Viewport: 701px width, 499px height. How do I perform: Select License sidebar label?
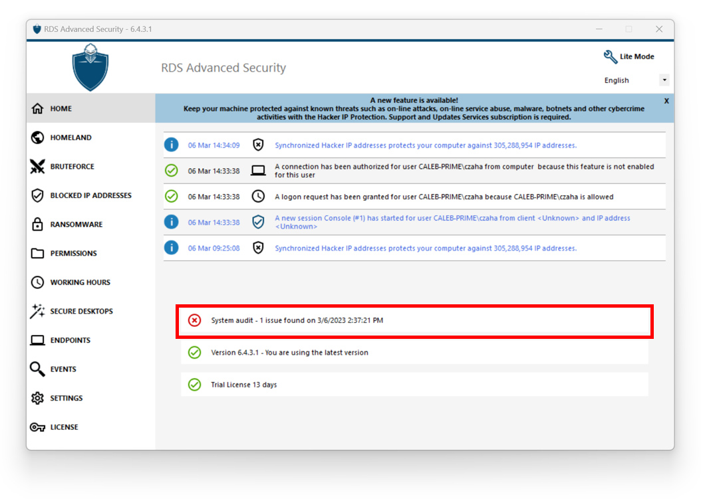click(64, 427)
